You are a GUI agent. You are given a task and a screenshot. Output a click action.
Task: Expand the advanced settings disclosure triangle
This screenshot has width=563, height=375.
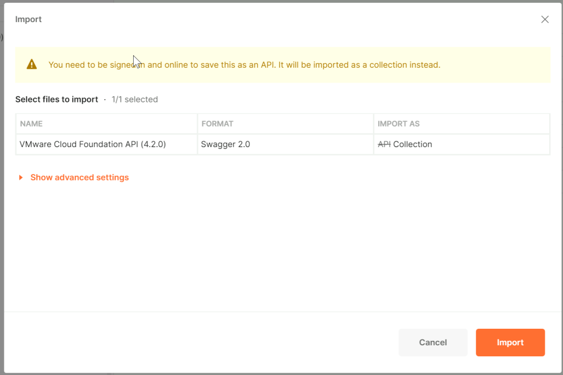[x=21, y=178]
